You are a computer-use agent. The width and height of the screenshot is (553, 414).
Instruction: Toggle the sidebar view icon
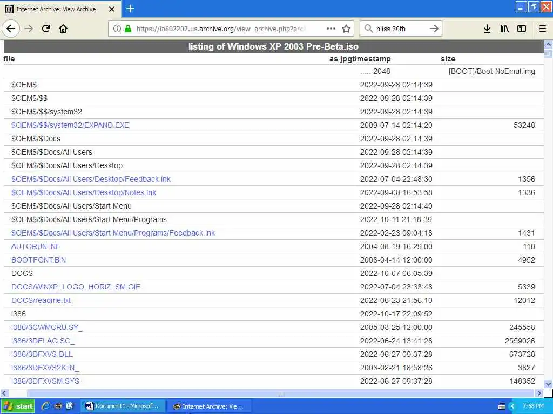(522, 29)
